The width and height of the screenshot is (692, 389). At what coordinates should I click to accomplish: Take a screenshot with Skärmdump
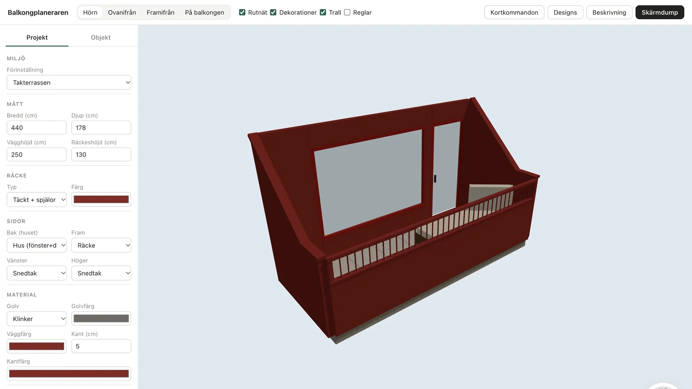tap(660, 13)
